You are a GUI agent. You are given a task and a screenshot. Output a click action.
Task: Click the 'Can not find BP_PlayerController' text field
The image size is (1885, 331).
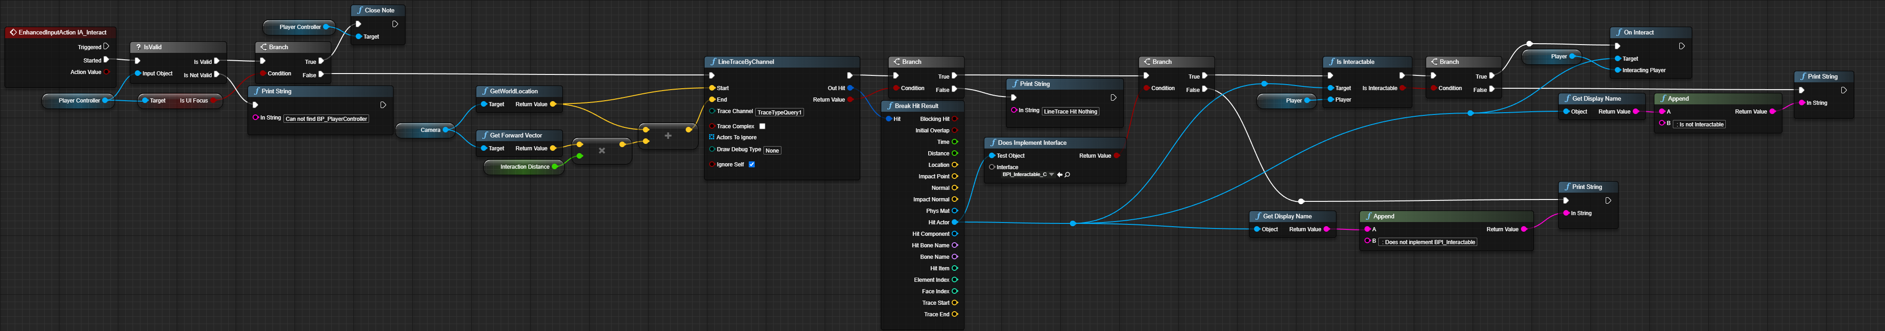(x=326, y=119)
